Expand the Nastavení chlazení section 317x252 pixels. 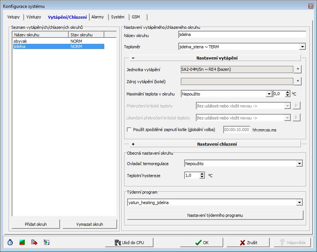point(133,144)
